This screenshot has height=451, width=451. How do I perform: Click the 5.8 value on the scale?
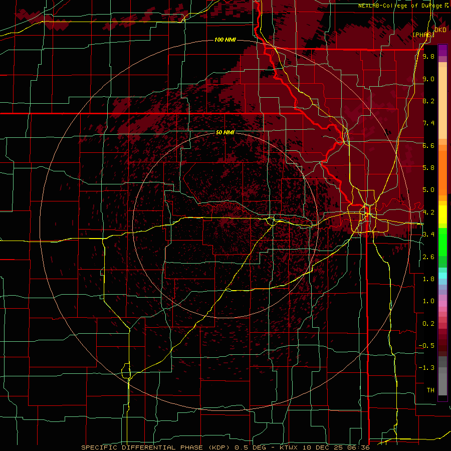(428, 168)
